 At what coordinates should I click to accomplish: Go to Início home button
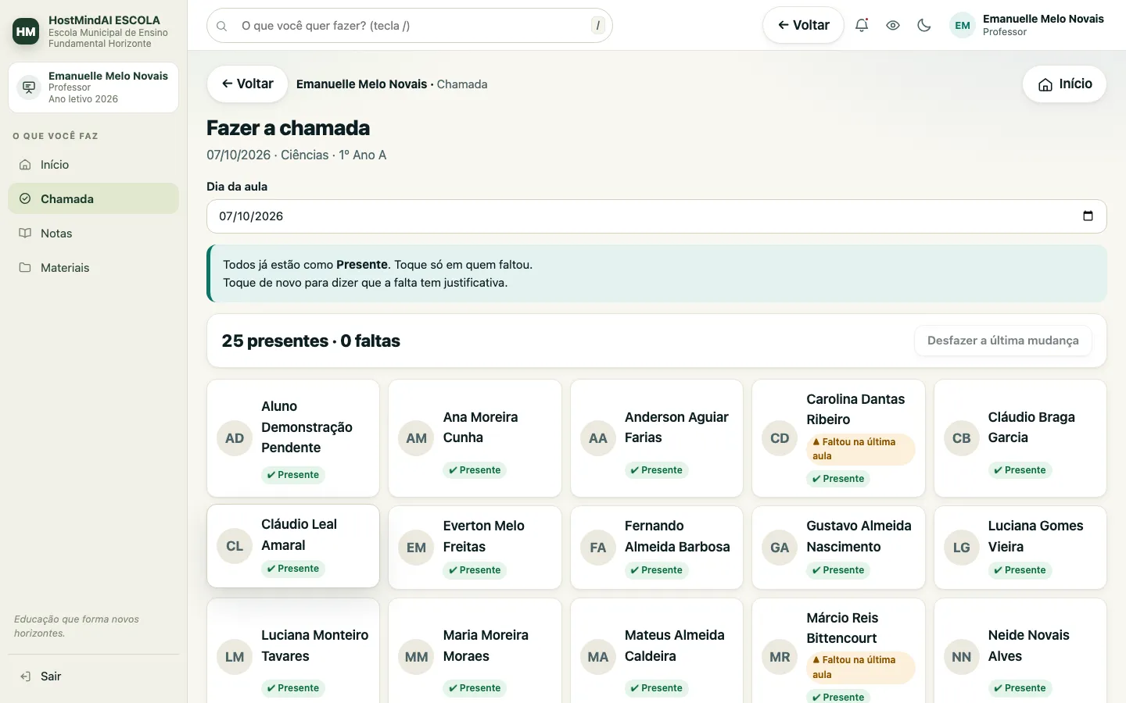(1064, 84)
